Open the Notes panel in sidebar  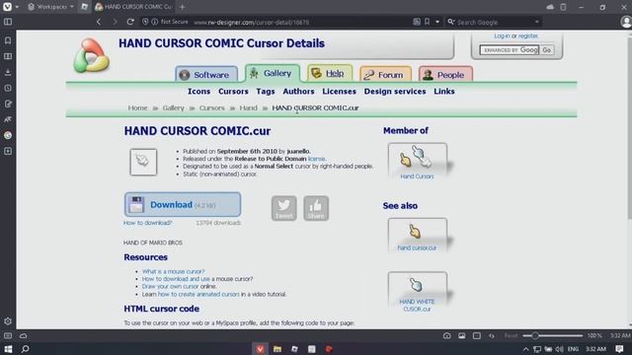coord(8,104)
